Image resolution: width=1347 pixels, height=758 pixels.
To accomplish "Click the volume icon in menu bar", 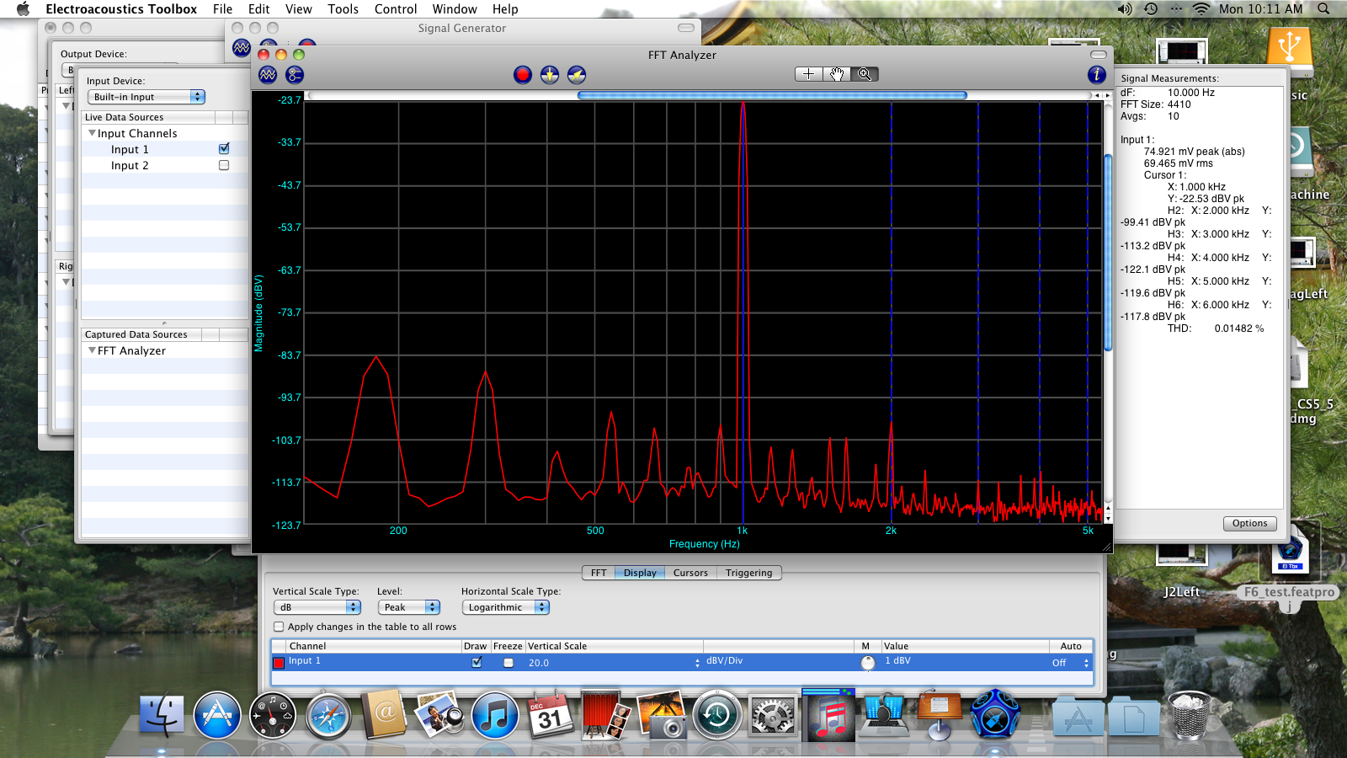I will (x=1125, y=9).
